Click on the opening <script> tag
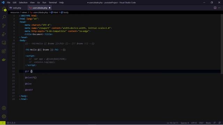The image size is (223, 125). click(x=30, y=56)
